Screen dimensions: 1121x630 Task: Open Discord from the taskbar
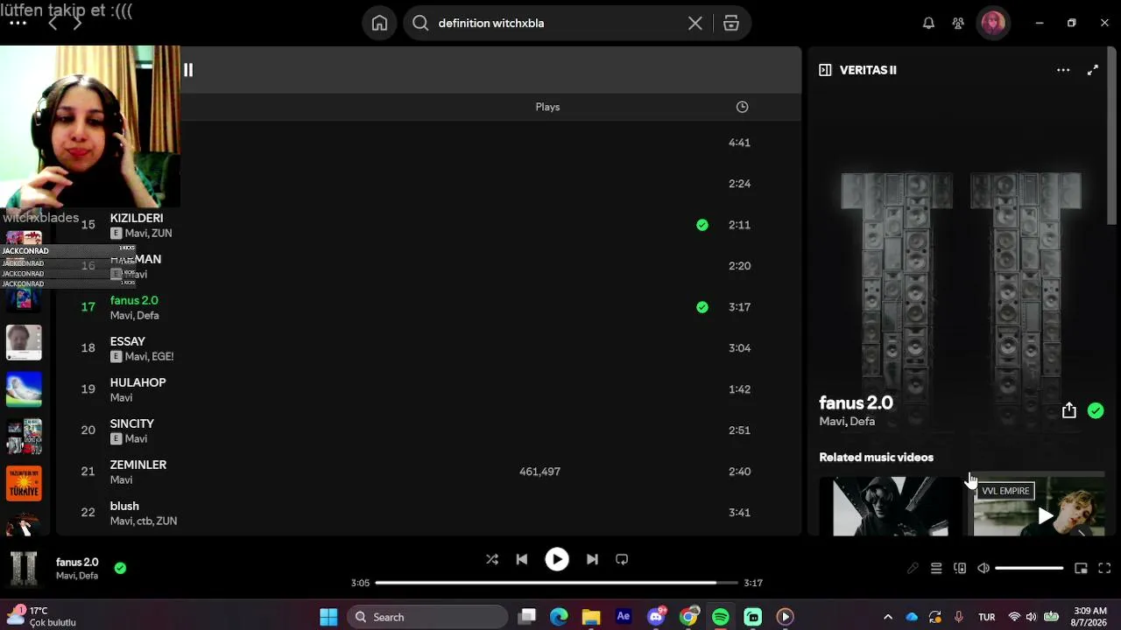click(656, 617)
